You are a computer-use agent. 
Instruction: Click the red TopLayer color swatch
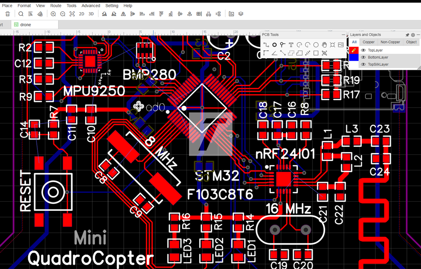click(354, 50)
